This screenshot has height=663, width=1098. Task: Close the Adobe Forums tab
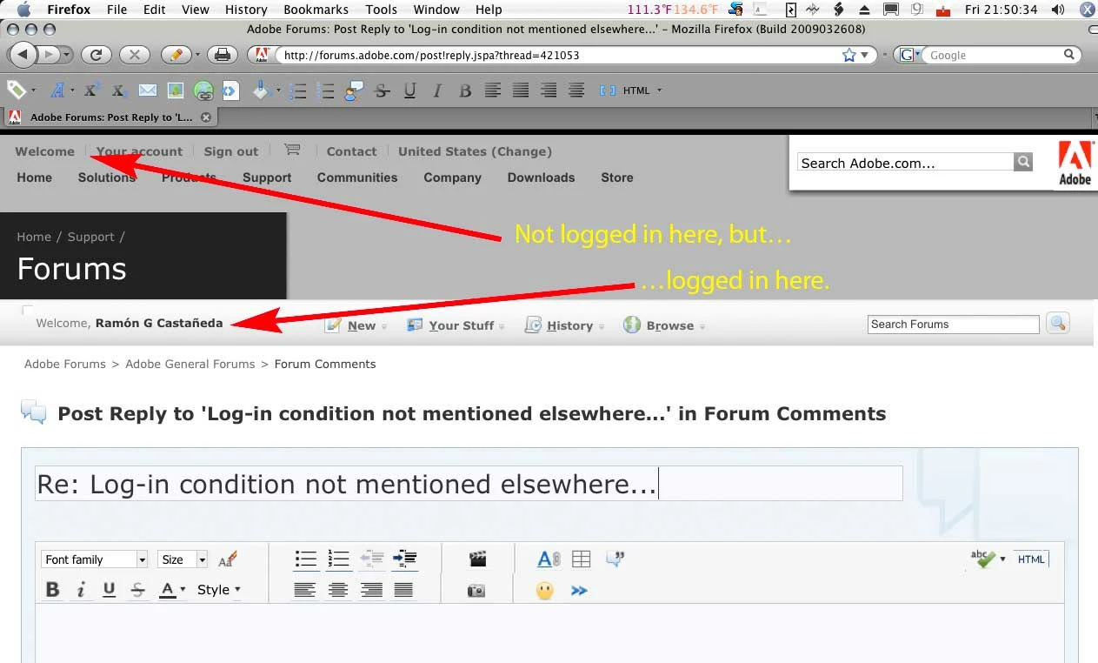206,117
